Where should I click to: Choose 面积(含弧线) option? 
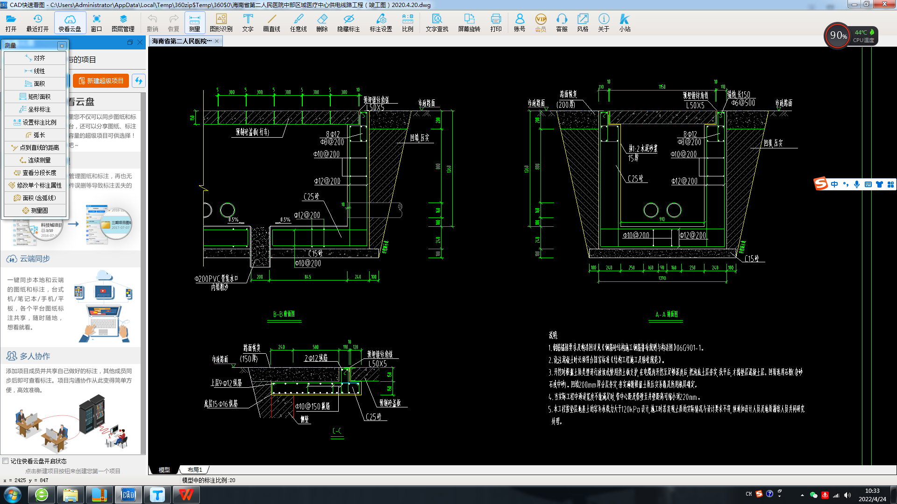point(35,198)
